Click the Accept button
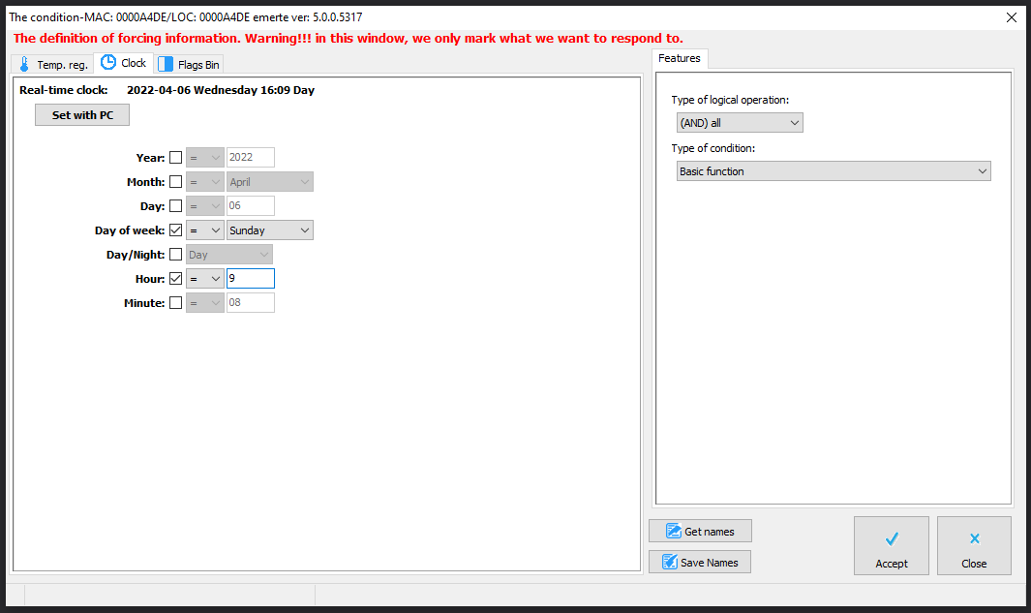 click(x=892, y=546)
